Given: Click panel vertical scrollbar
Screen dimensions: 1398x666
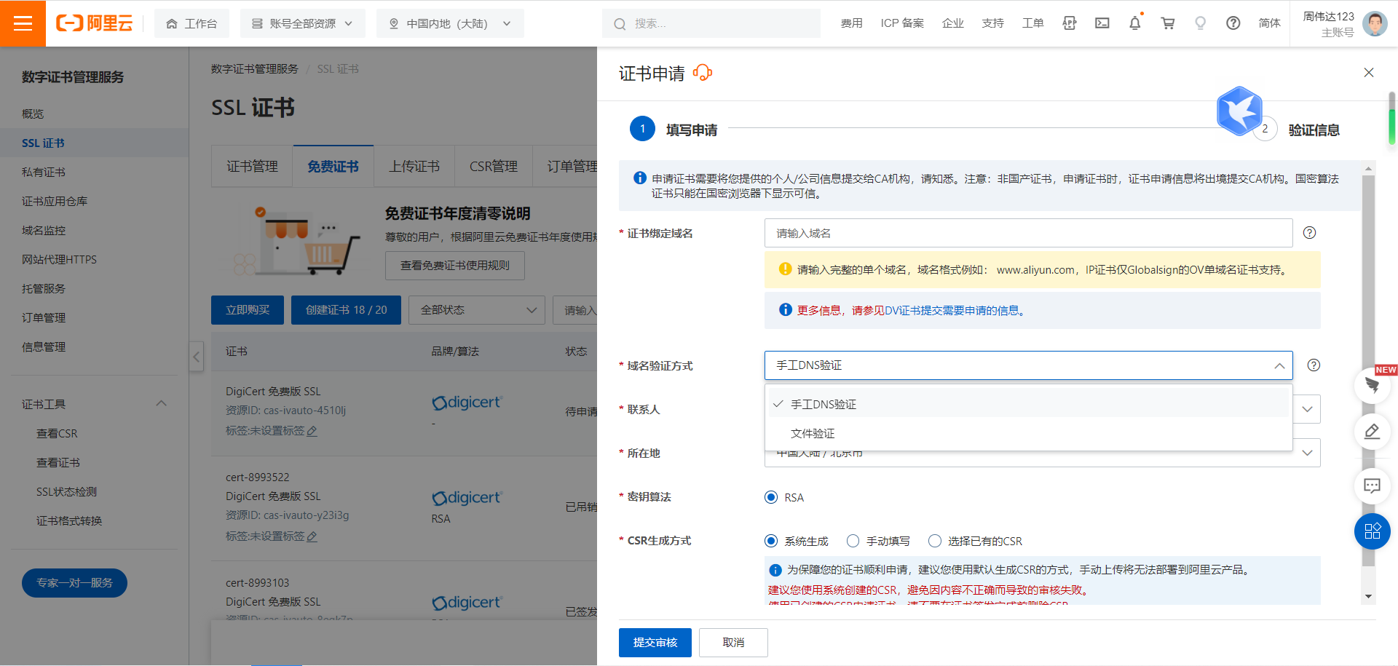Looking at the screenshot, I should (1368, 371).
